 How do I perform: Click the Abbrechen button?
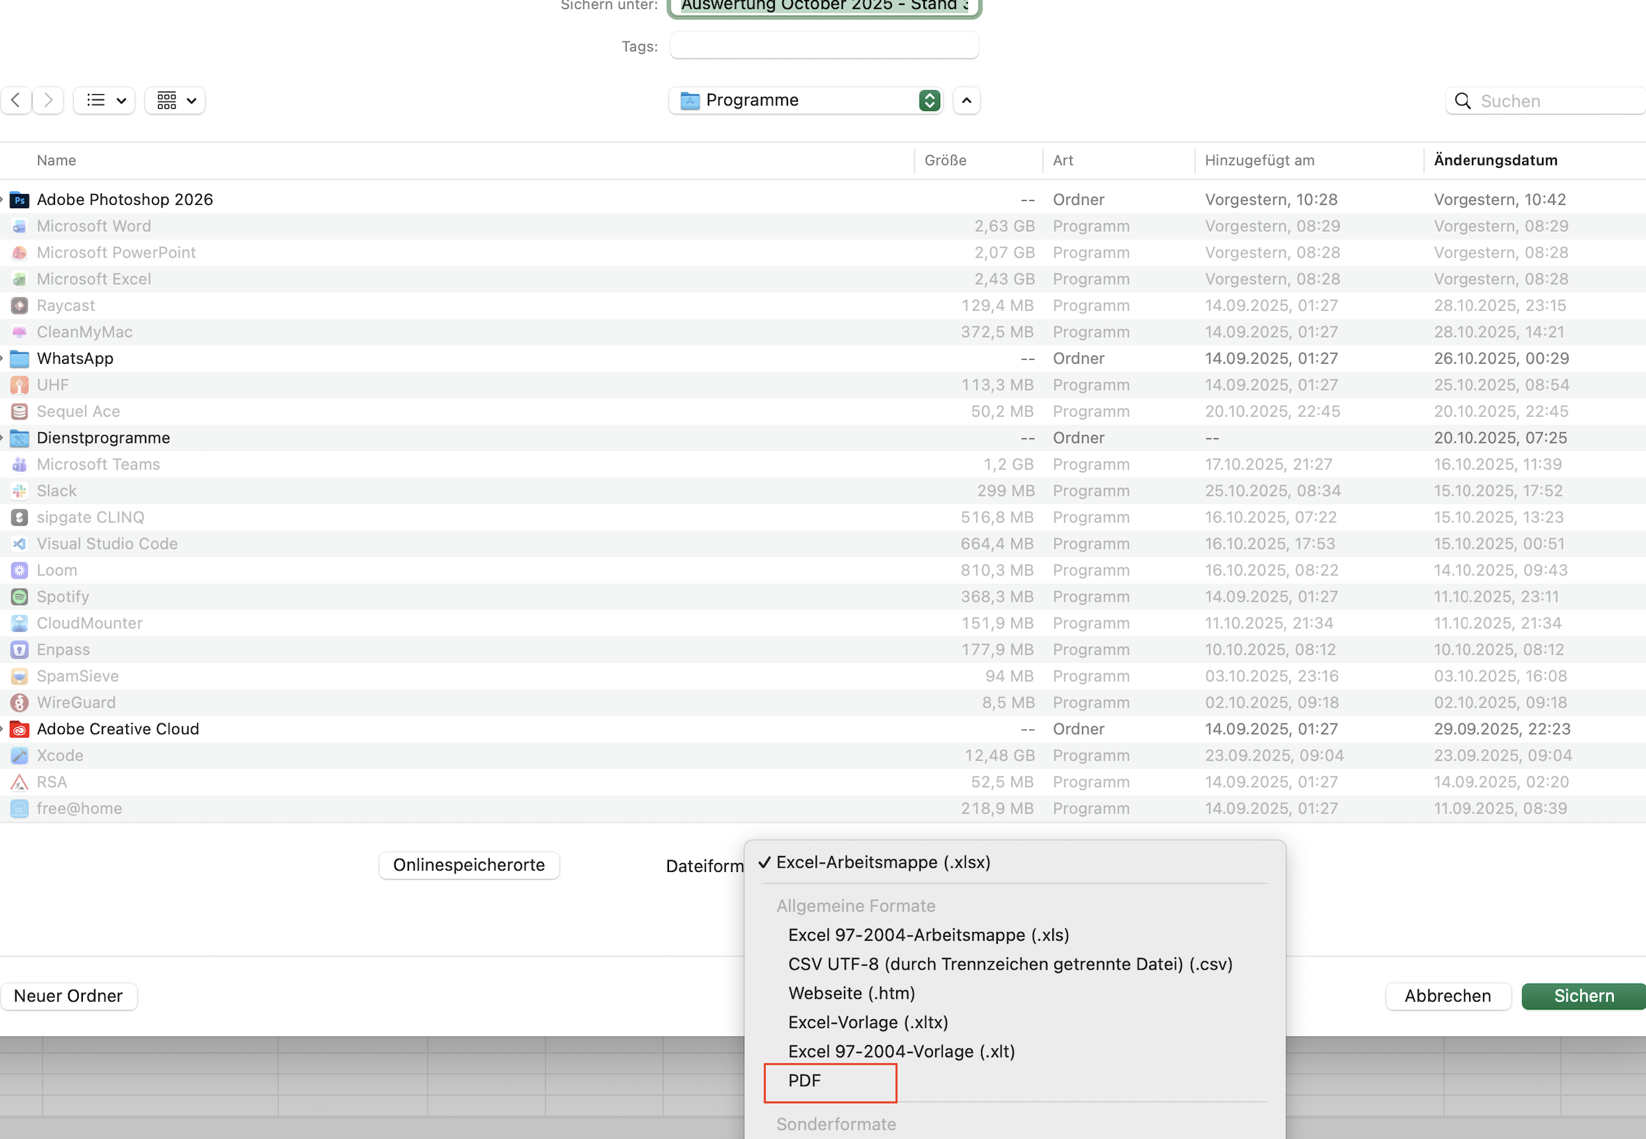click(x=1447, y=996)
